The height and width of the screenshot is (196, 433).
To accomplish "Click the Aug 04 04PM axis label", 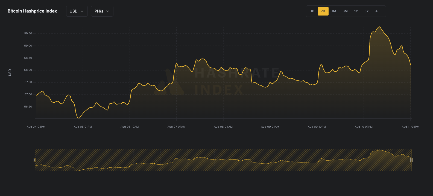I will [36, 127].
